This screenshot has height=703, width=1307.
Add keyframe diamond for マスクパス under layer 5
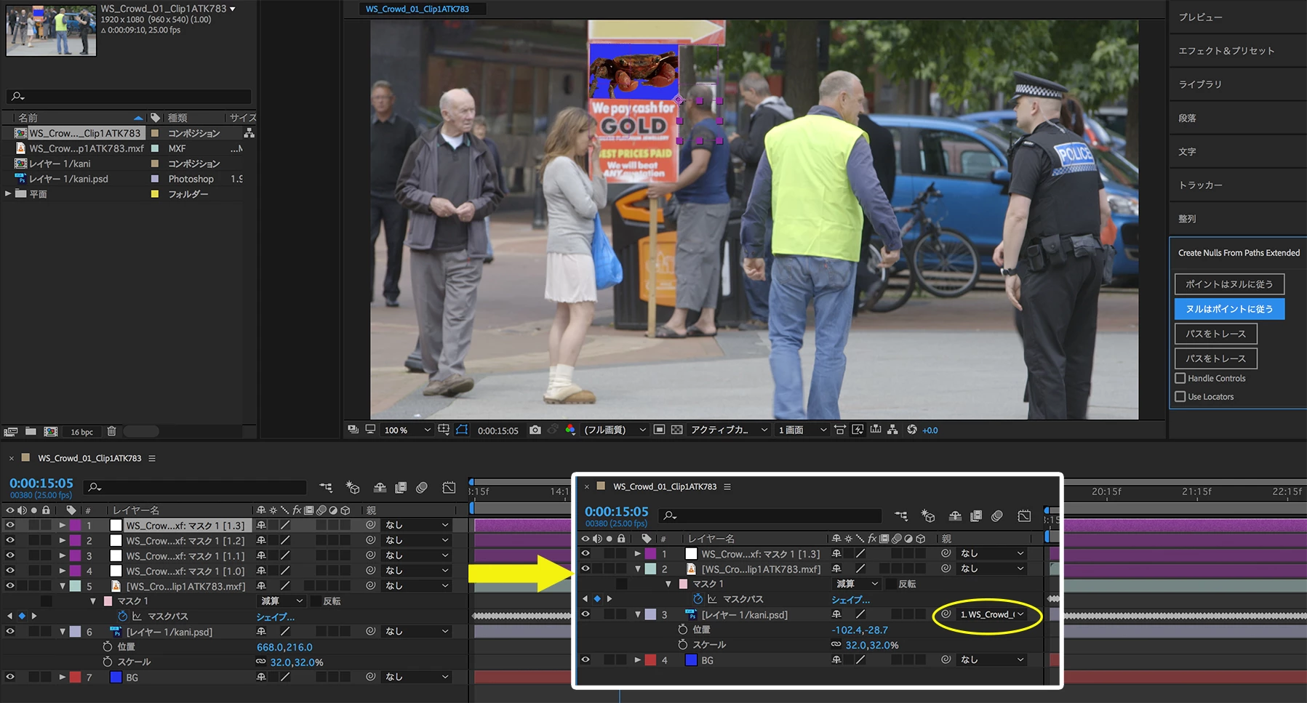(x=22, y=616)
